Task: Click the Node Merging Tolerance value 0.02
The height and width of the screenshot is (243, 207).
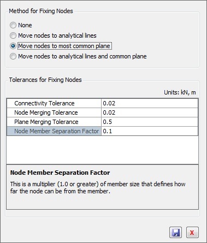Action: (x=150, y=112)
